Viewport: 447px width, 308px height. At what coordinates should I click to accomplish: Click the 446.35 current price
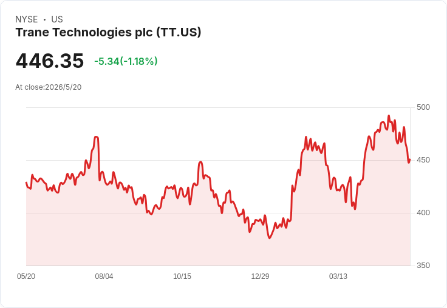point(50,61)
